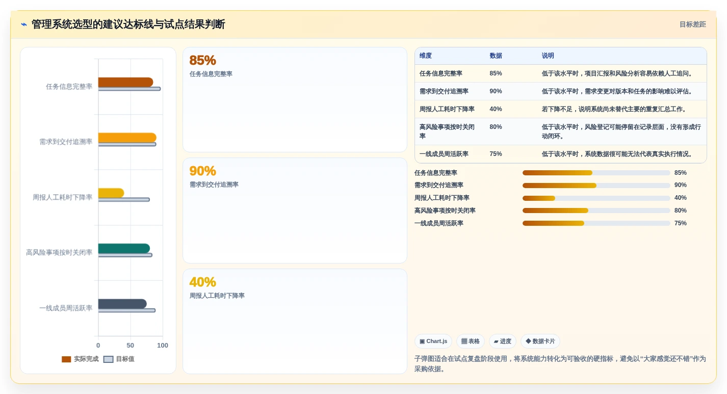The height and width of the screenshot is (394, 727).
Task: Click the 周报人工耗时下降率 y-axis label in chart
Action: tap(63, 197)
